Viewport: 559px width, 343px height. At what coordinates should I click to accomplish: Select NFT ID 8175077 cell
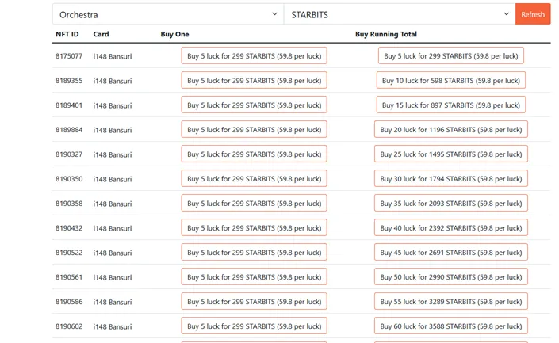[69, 56]
